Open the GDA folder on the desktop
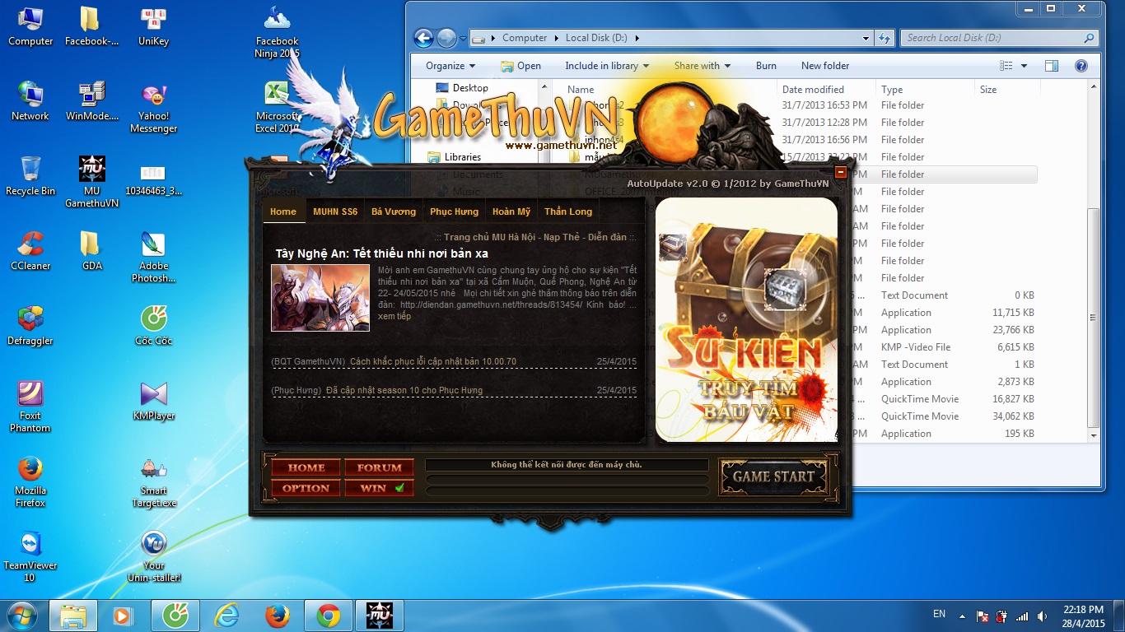1125x632 pixels. tap(92, 251)
